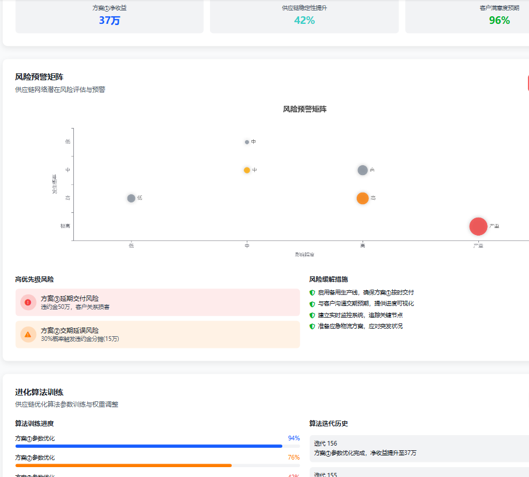Click the orange warning triangle for 方案②交期延误风险
The width and height of the screenshot is (529, 477).
(x=28, y=334)
